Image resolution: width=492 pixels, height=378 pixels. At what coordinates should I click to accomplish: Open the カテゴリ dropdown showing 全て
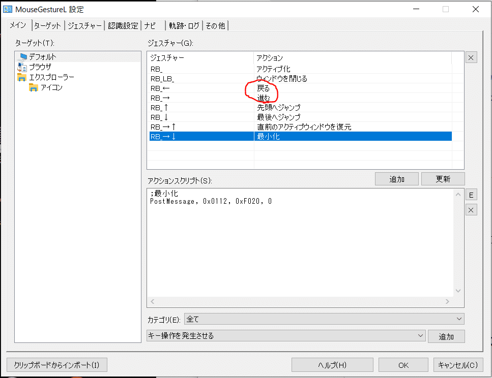(x=324, y=319)
